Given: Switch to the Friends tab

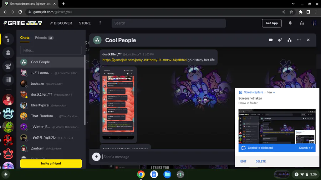Looking at the screenshot, I should click(x=44, y=38).
